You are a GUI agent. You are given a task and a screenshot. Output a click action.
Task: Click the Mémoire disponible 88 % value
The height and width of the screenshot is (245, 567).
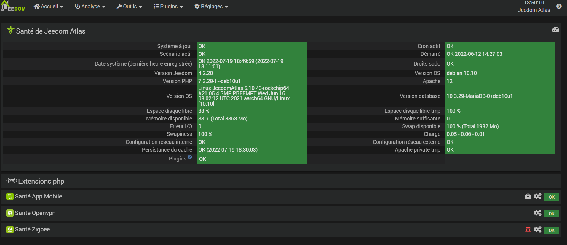[223, 119]
